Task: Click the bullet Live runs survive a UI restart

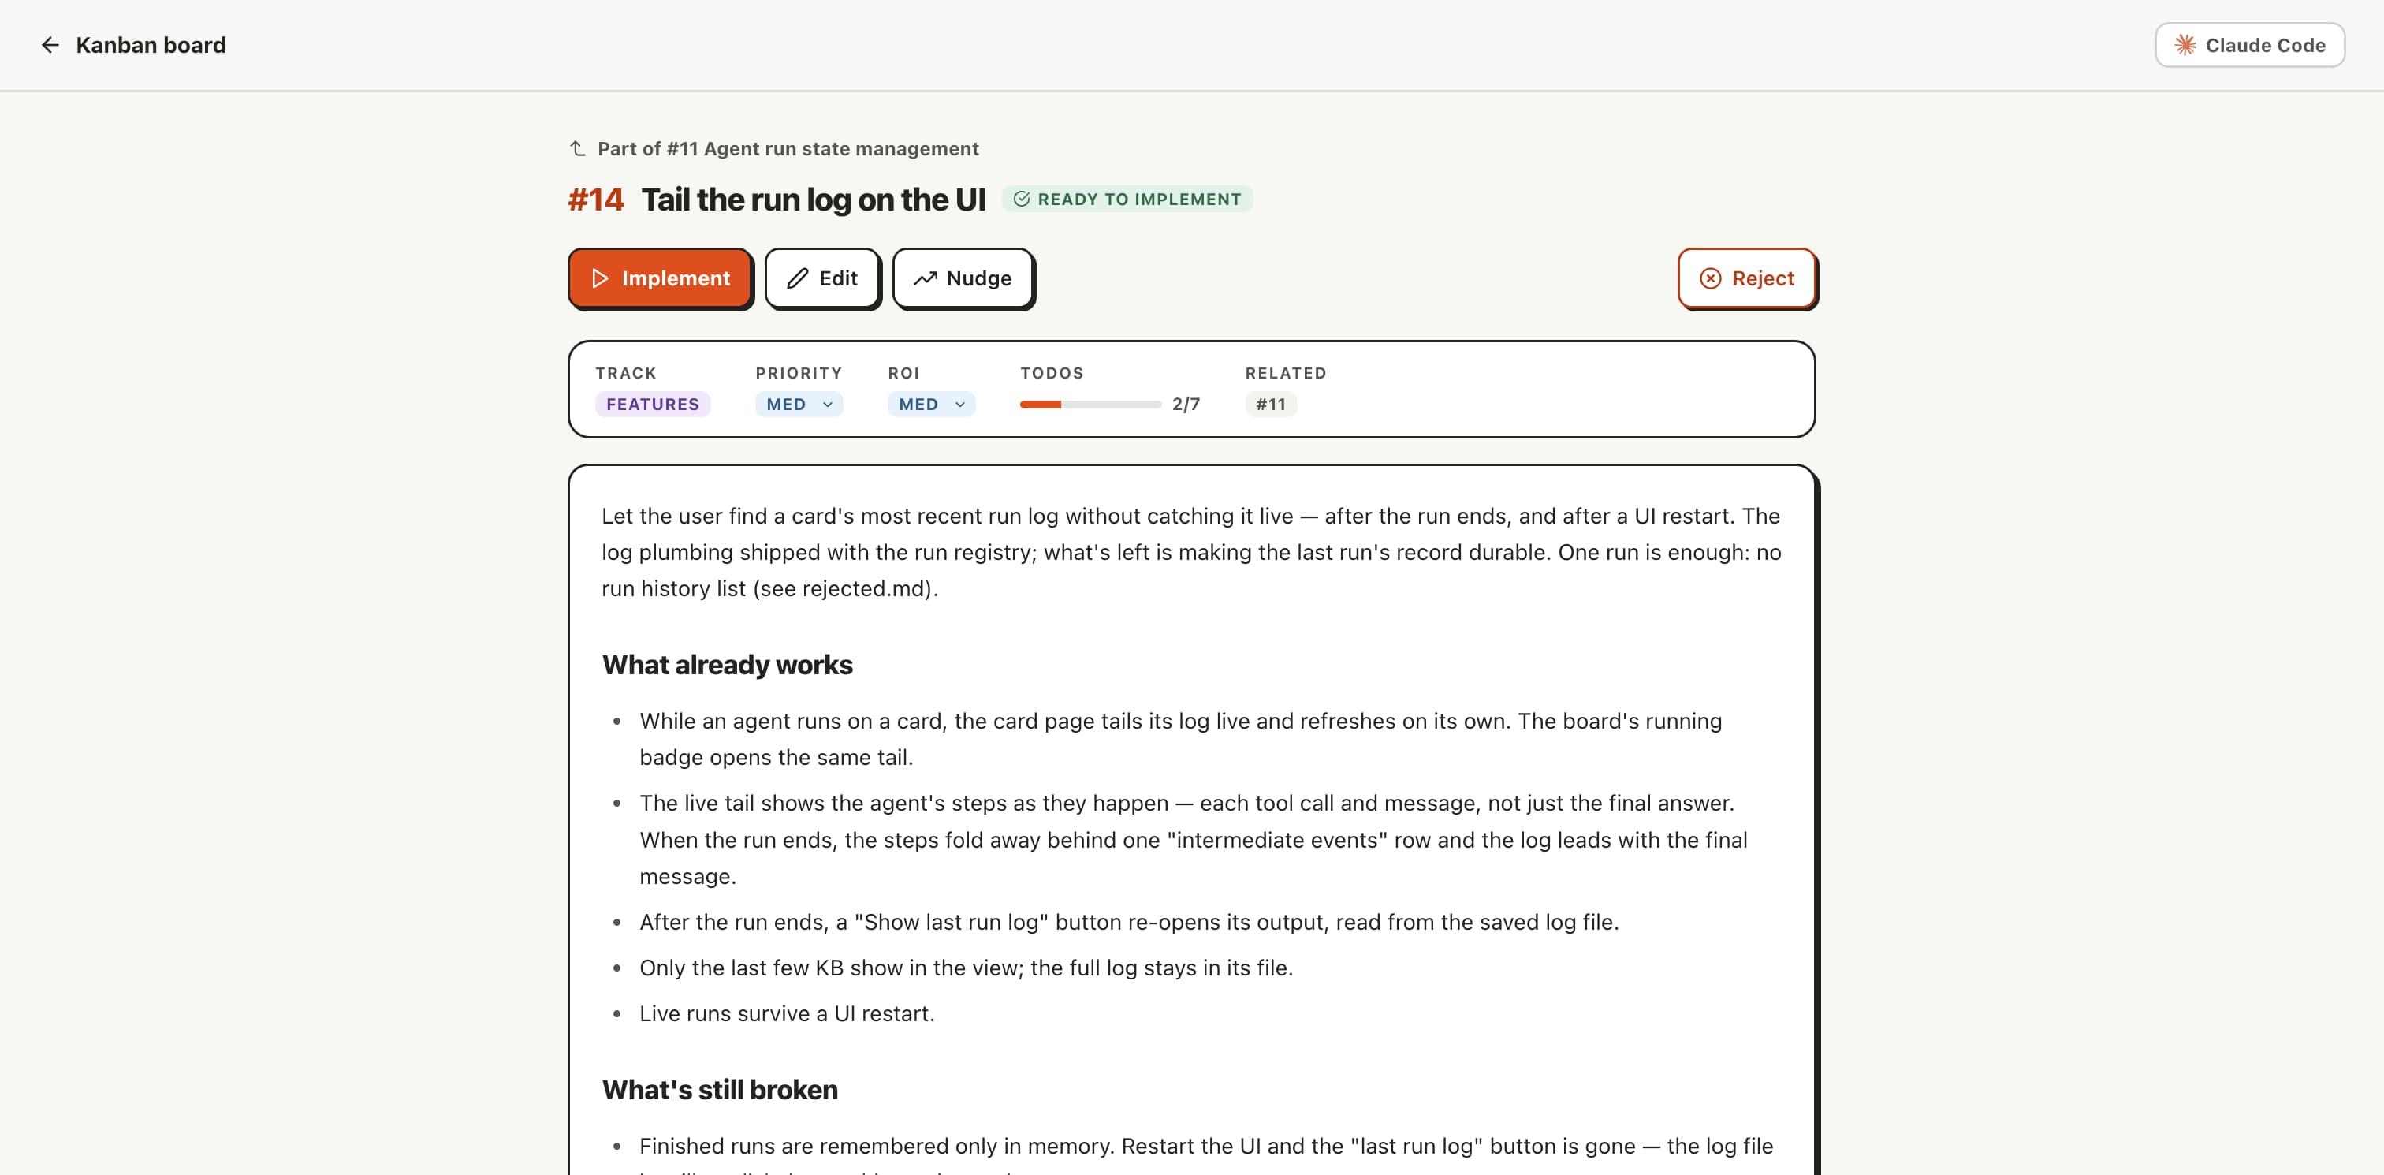Action: click(x=787, y=1014)
